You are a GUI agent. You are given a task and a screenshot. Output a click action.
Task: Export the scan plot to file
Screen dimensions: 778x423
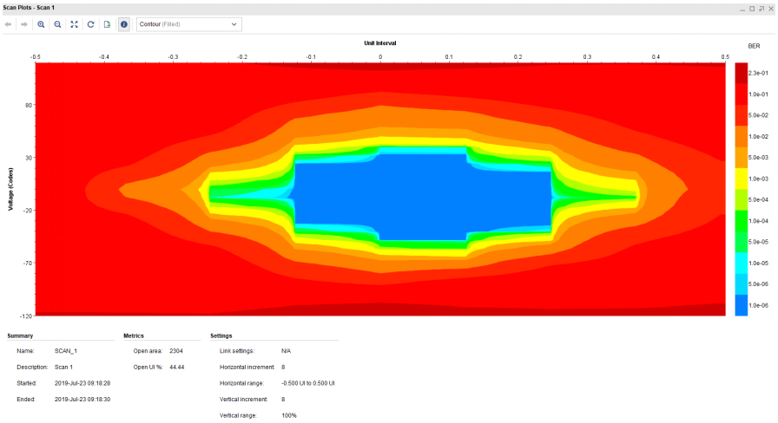(107, 24)
